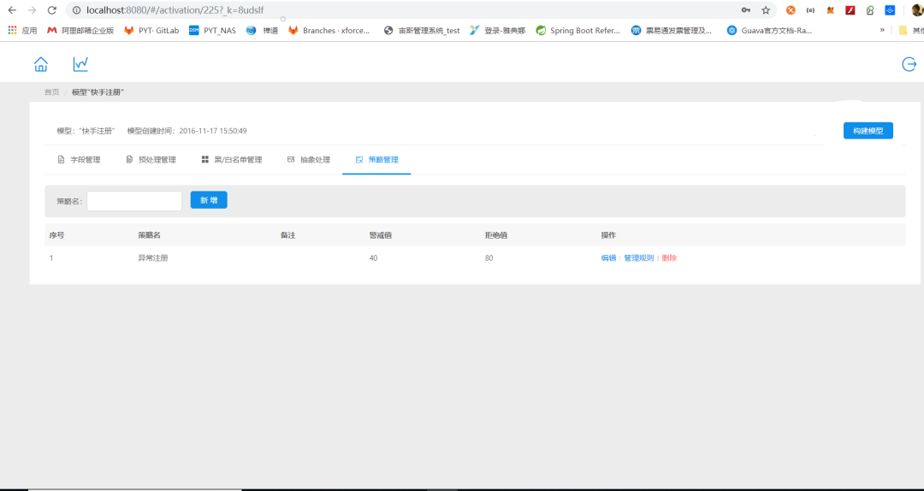Go to the 抽象处理 tab
The height and width of the screenshot is (491, 924).
308,160
